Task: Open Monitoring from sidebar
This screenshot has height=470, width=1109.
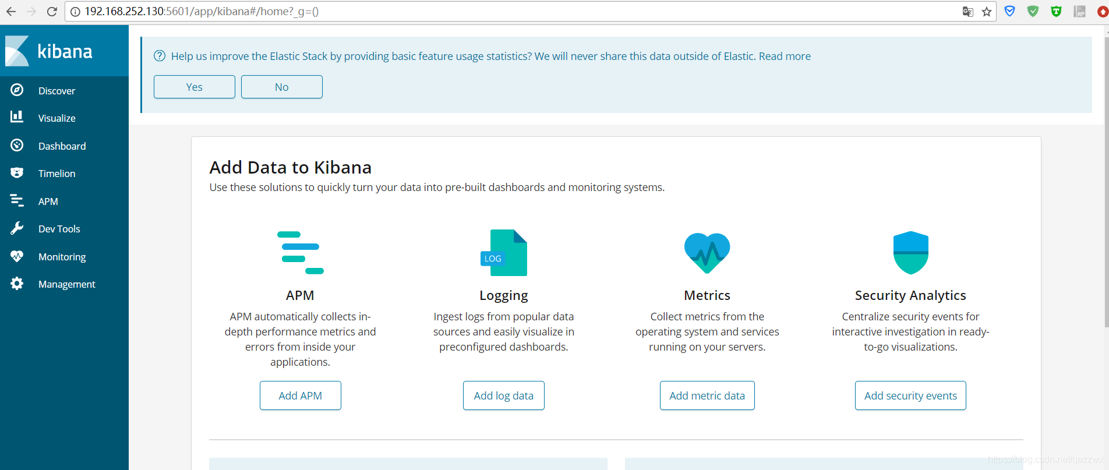Action: [62, 257]
